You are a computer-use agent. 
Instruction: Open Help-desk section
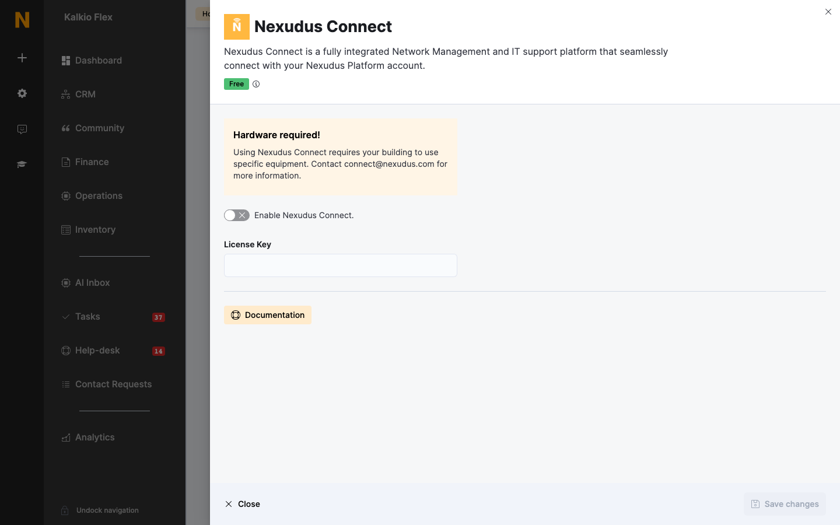pos(91,351)
